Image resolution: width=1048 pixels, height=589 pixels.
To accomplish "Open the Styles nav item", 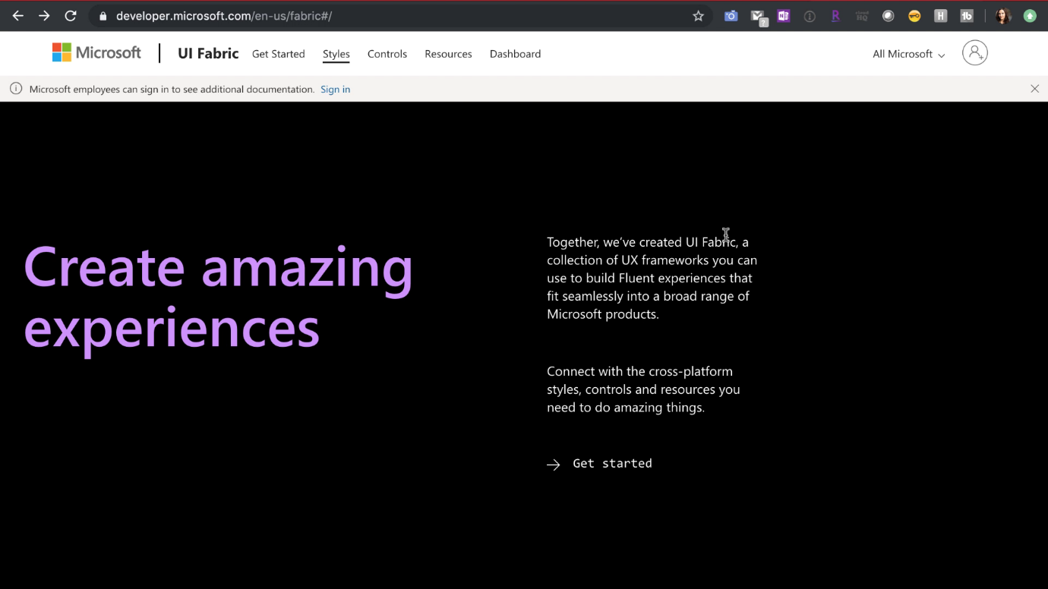I will [x=336, y=54].
